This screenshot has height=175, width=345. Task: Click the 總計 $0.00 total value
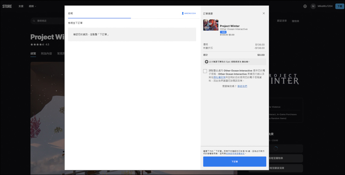tap(261, 55)
